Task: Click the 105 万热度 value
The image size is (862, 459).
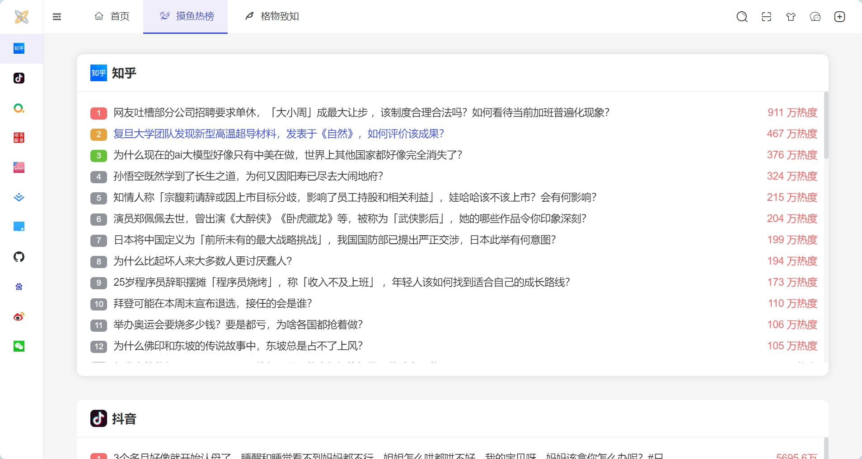Action: [x=792, y=346]
